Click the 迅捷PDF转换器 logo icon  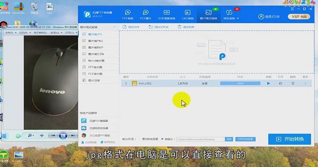pos(87,15)
